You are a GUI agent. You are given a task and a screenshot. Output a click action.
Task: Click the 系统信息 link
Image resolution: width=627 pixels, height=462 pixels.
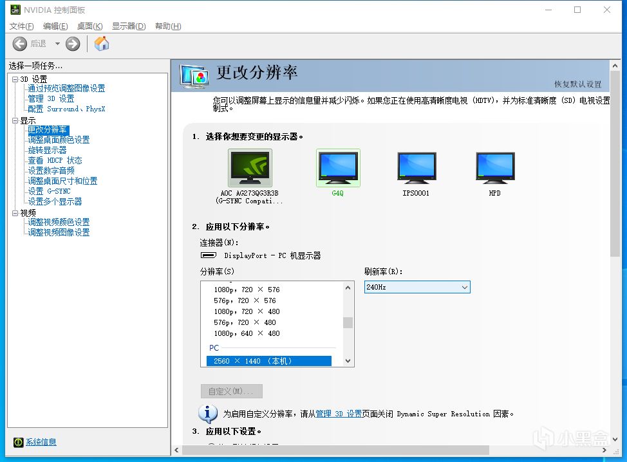tap(41, 442)
